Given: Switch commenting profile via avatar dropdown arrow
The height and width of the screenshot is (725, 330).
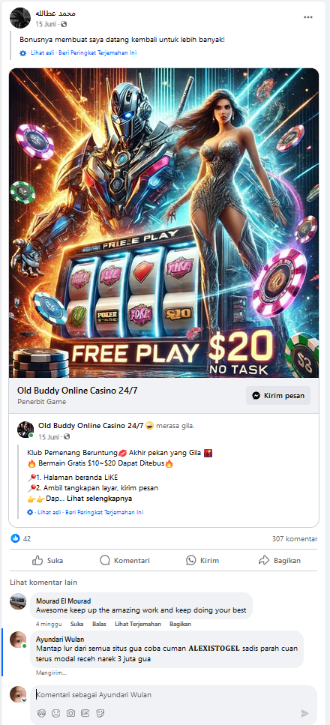Looking at the screenshot, I should point(24,700).
